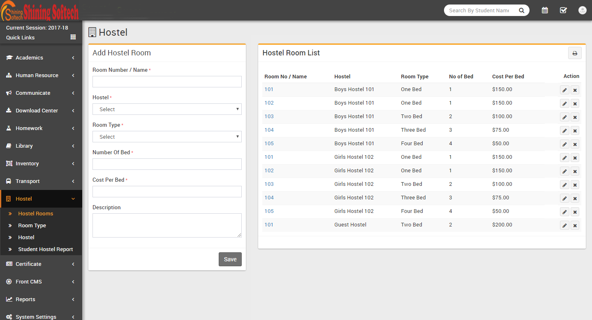Image resolution: width=592 pixels, height=320 pixels.
Task: Open room 105 link of Girls Hostel 102
Action: click(x=269, y=211)
